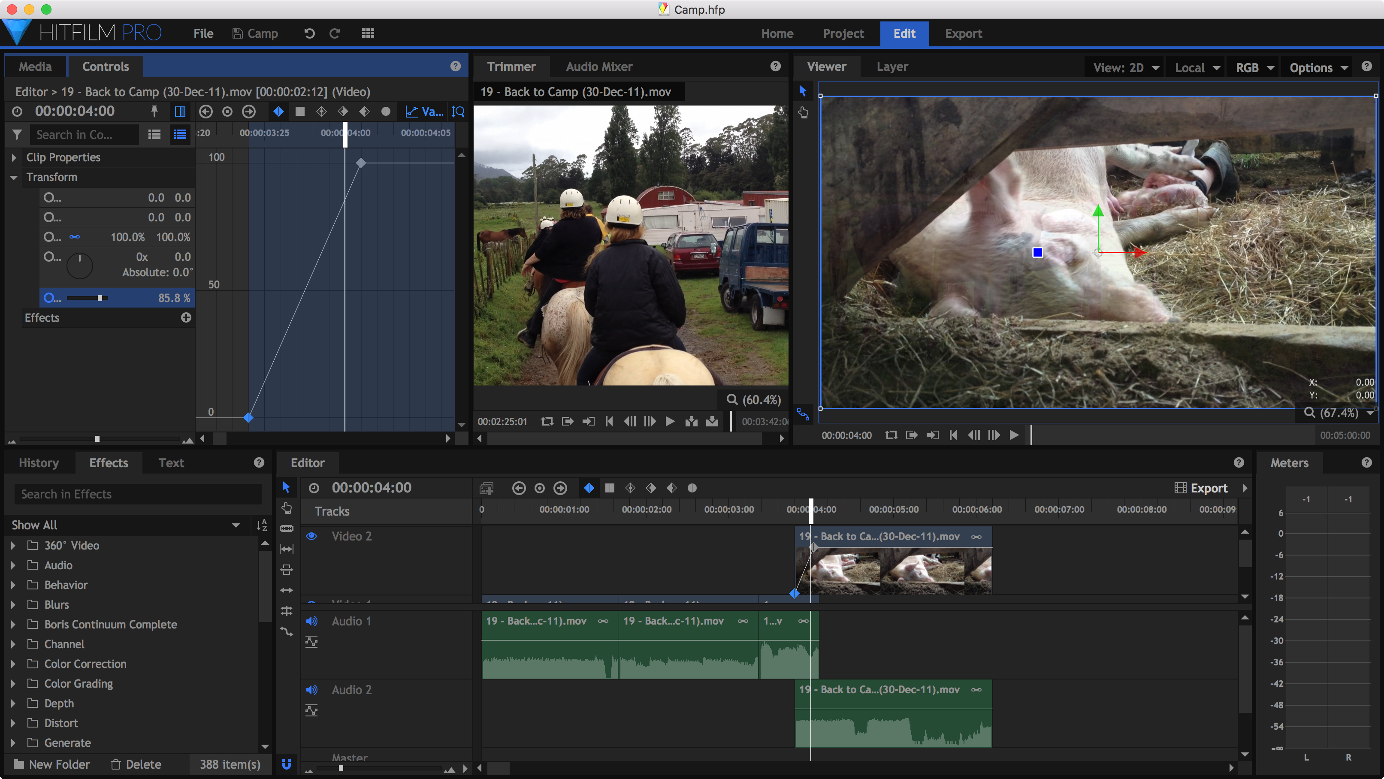Click the Search in Effects field
The image size is (1384, 779).
point(138,494)
